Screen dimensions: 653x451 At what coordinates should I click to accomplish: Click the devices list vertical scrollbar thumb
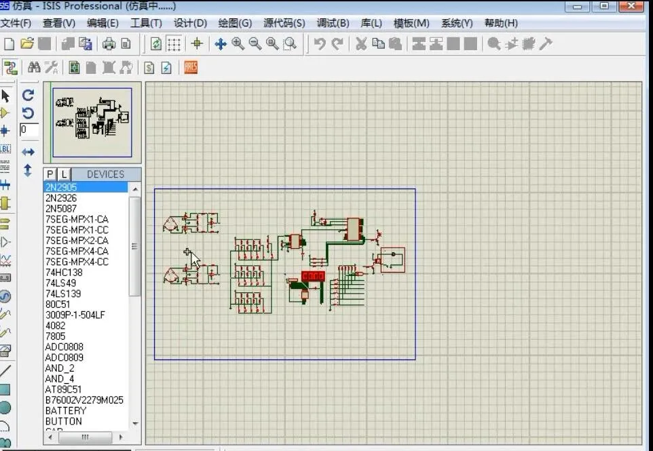coord(135,246)
